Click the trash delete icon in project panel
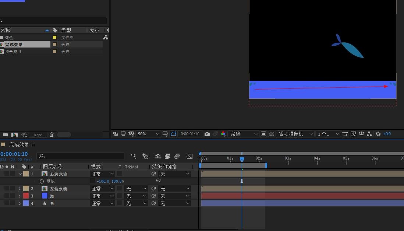This screenshot has height=231, width=404. 52,135
